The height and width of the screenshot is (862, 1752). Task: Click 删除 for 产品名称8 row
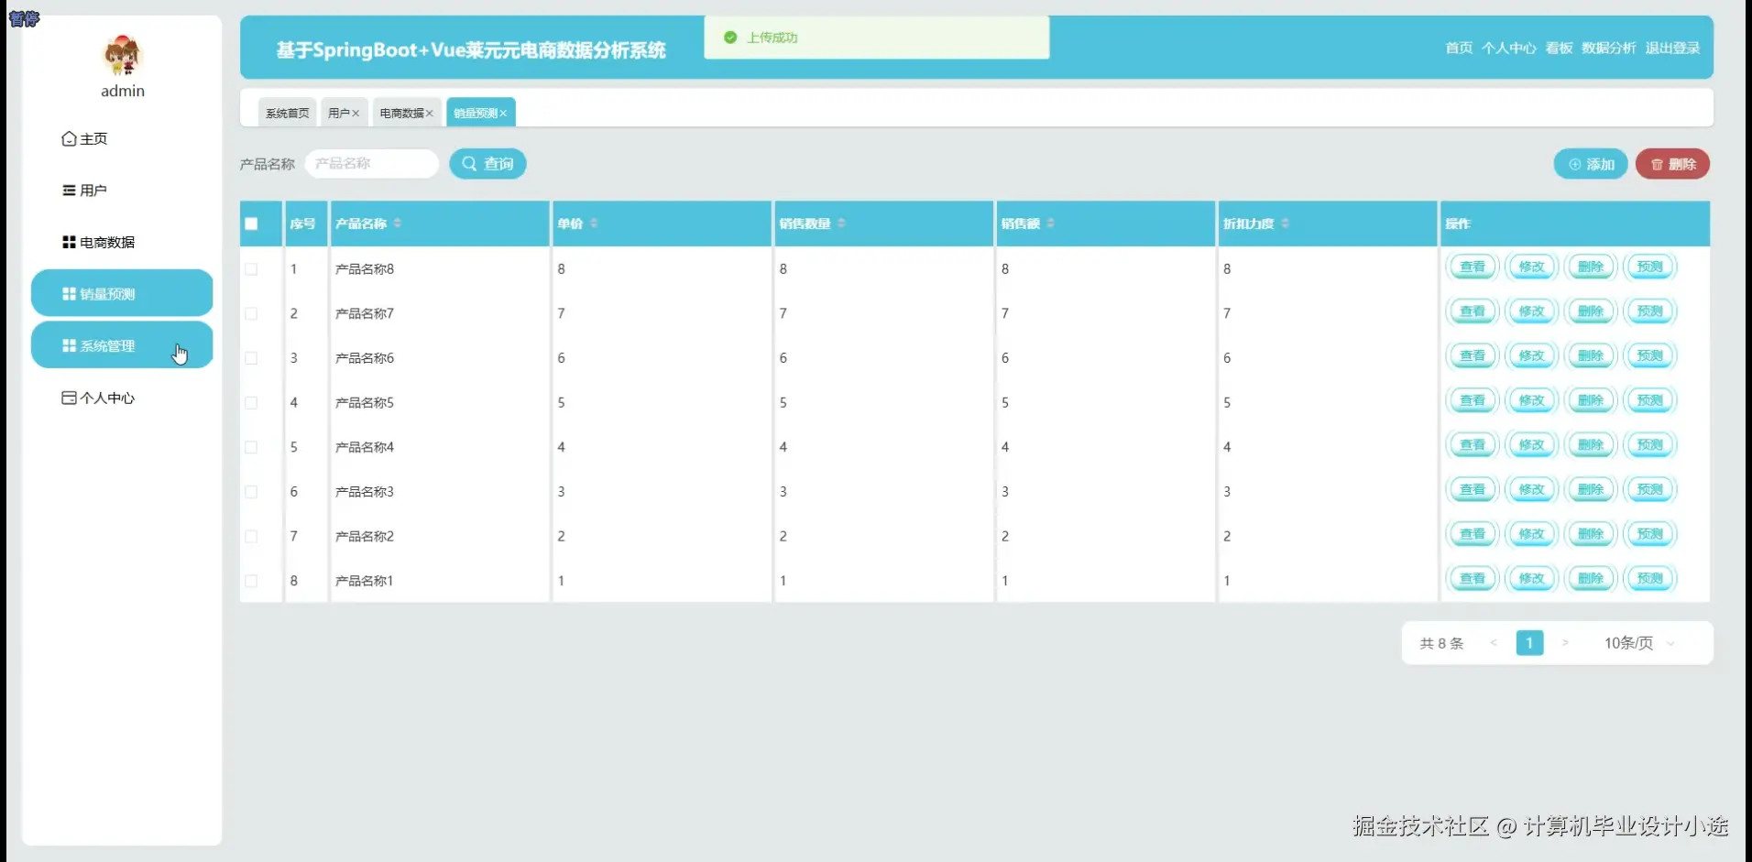(1591, 267)
